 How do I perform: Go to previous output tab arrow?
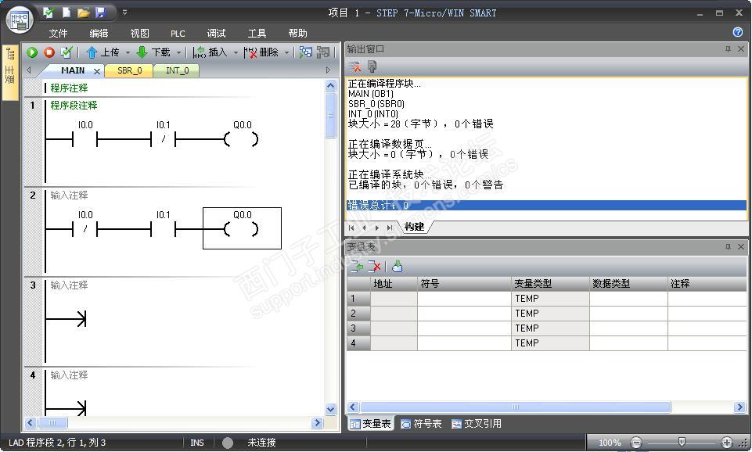(x=365, y=228)
